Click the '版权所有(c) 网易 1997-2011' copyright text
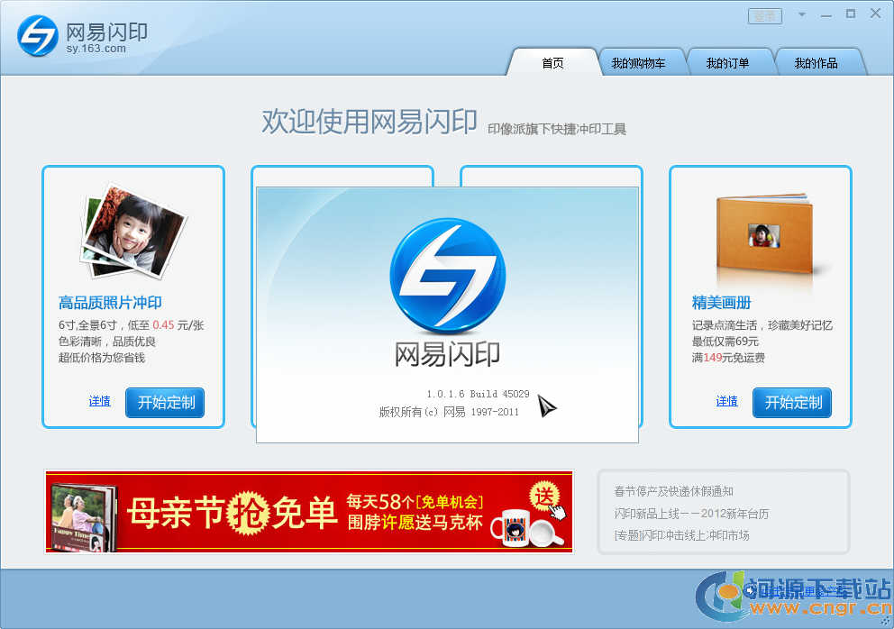The width and height of the screenshot is (894, 629). pyautogui.click(x=450, y=412)
